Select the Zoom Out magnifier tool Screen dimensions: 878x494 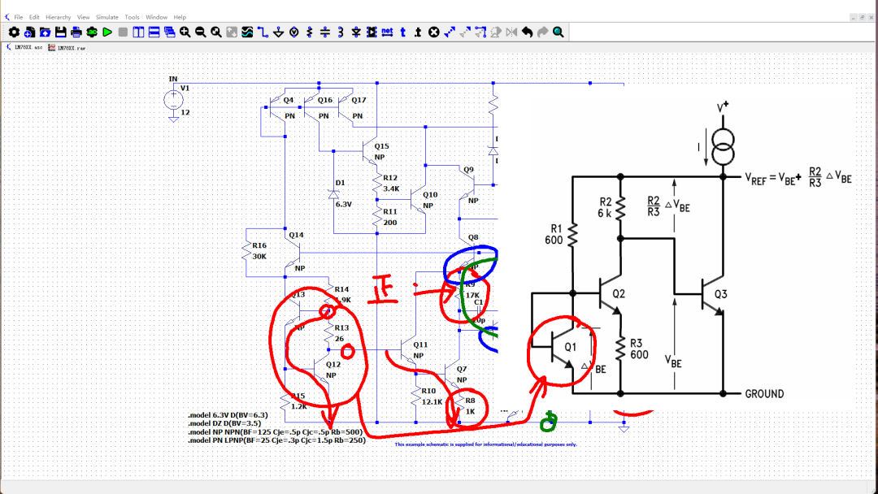(x=202, y=32)
